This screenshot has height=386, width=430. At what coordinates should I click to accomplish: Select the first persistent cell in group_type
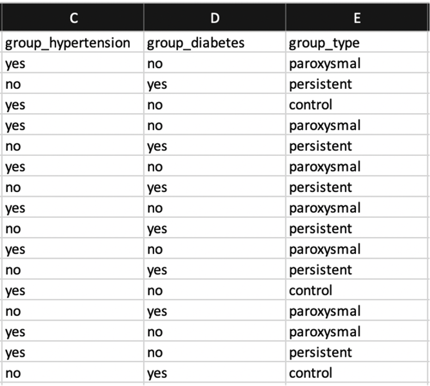pyautogui.click(x=357, y=84)
